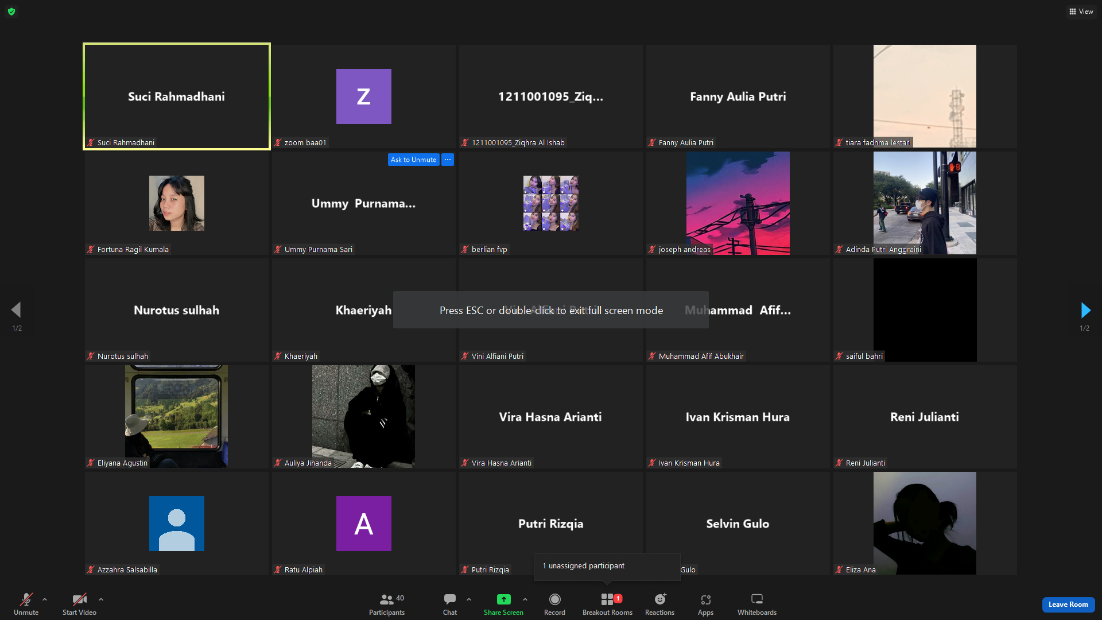
Task: Click Azzahra Salsabilla default avatar
Action: (177, 524)
